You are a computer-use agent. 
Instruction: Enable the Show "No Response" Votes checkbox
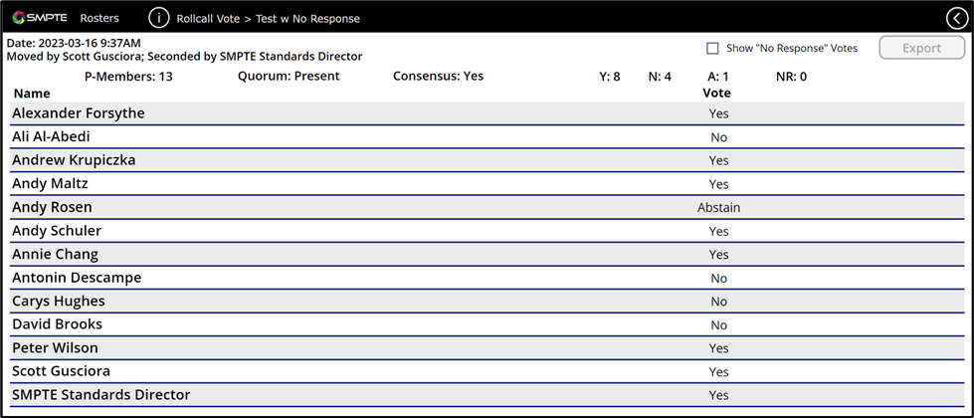click(x=712, y=48)
